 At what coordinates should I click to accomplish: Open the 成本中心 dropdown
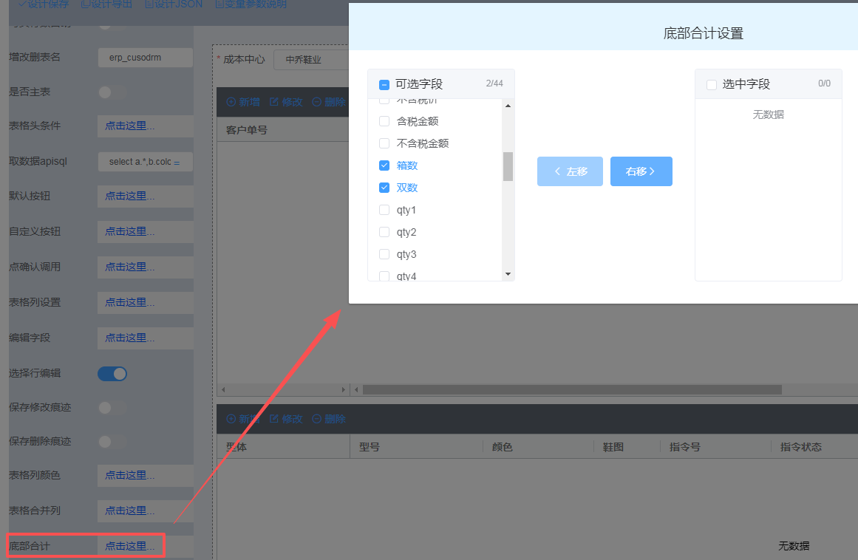pyautogui.click(x=310, y=60)
